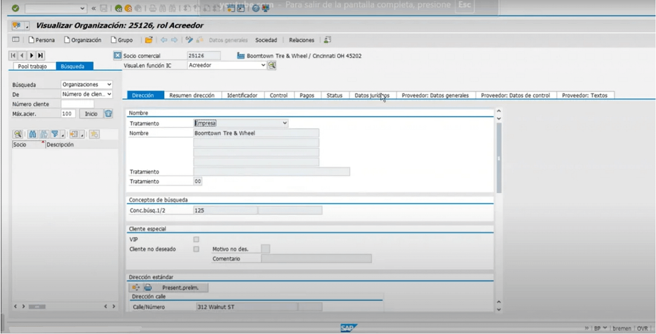Click the Socio column header
The image size is (656, 334).
pyautogui.click(x=28, y=145)
